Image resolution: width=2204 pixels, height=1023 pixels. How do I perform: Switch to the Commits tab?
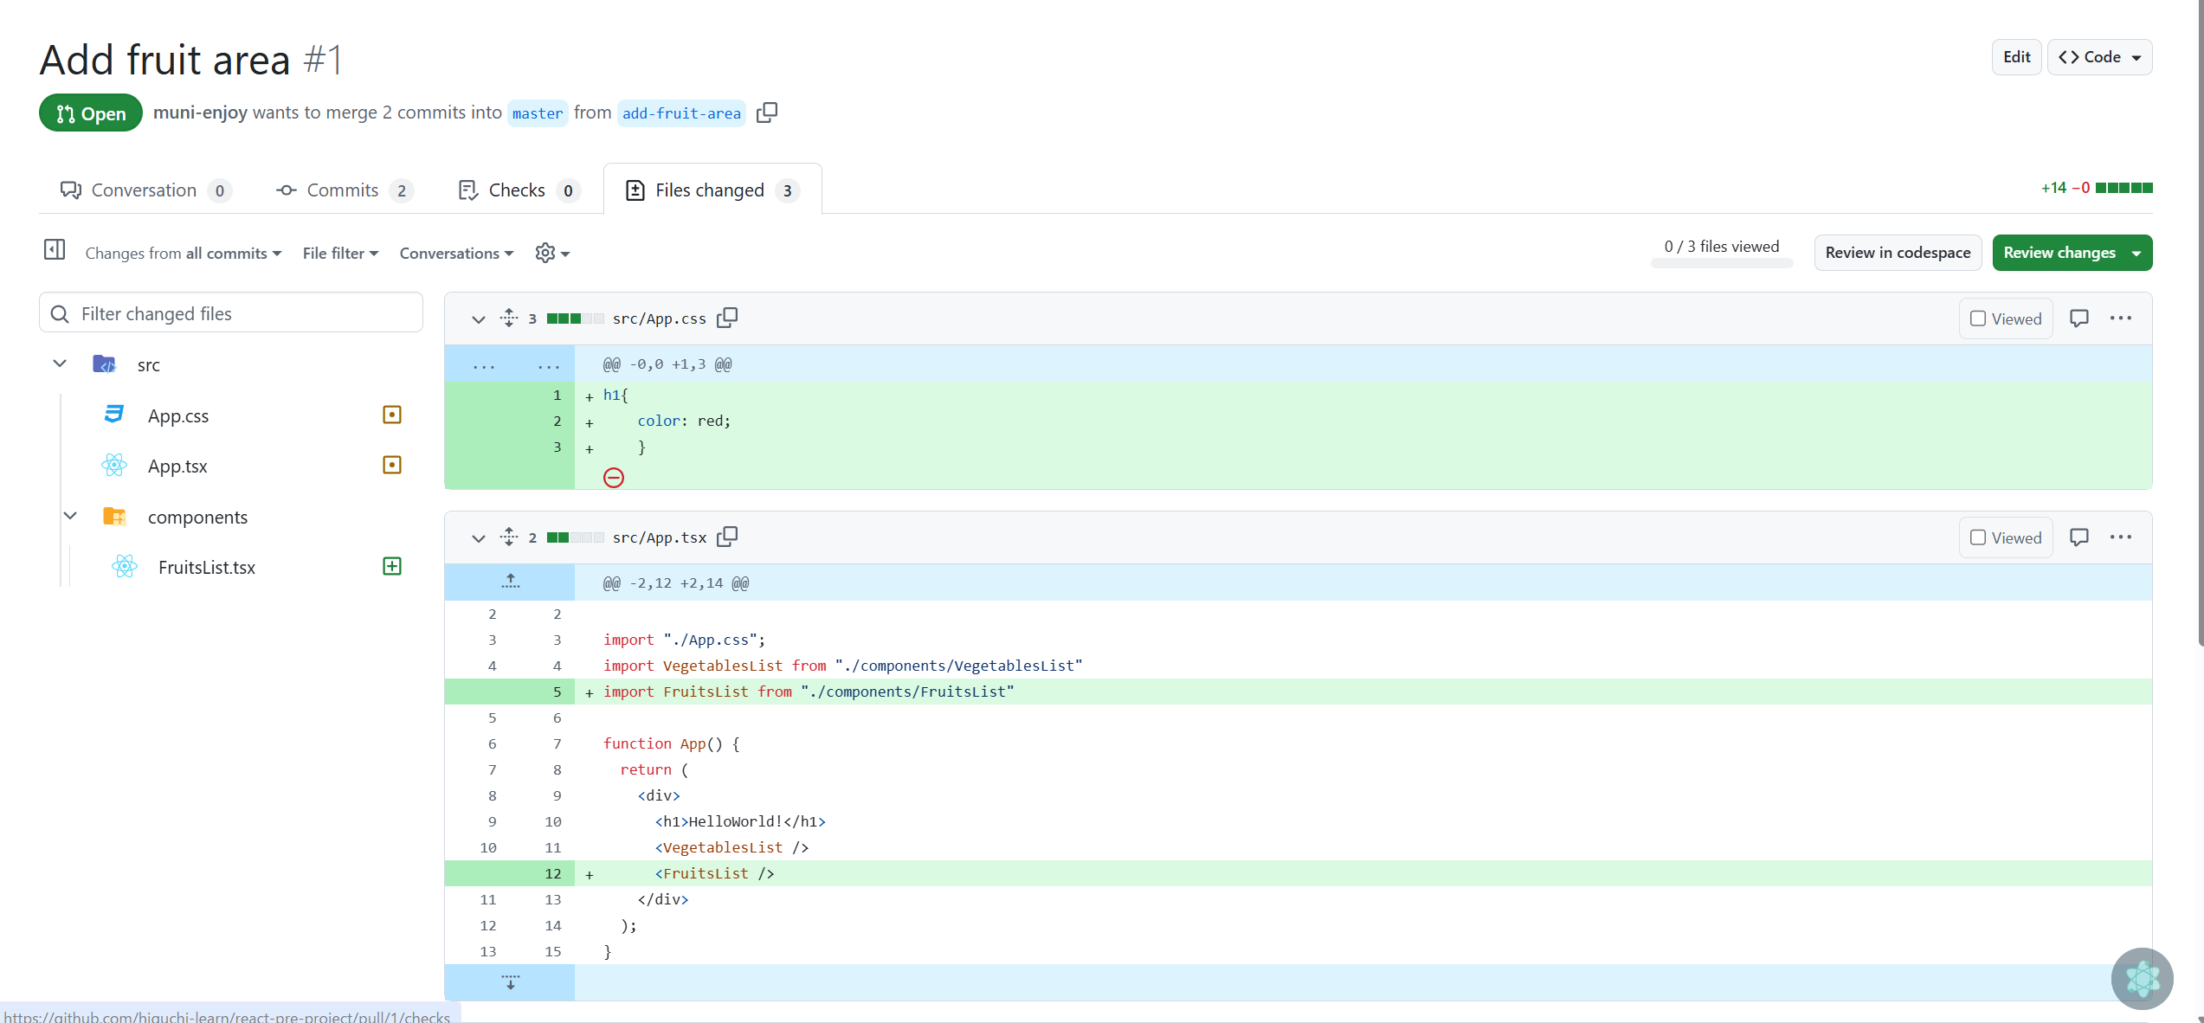coord(343,190)
